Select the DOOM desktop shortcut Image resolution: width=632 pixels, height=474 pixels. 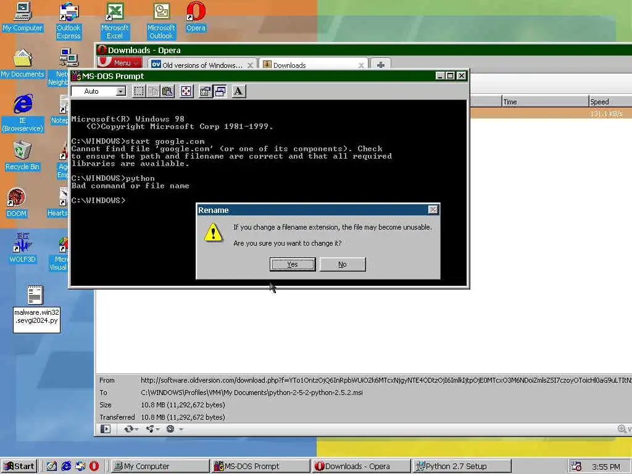coord(17,202)
